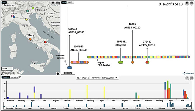Click the Sardinia label on the map
Viewport: 195px width, 111px height.
[14, 51]
